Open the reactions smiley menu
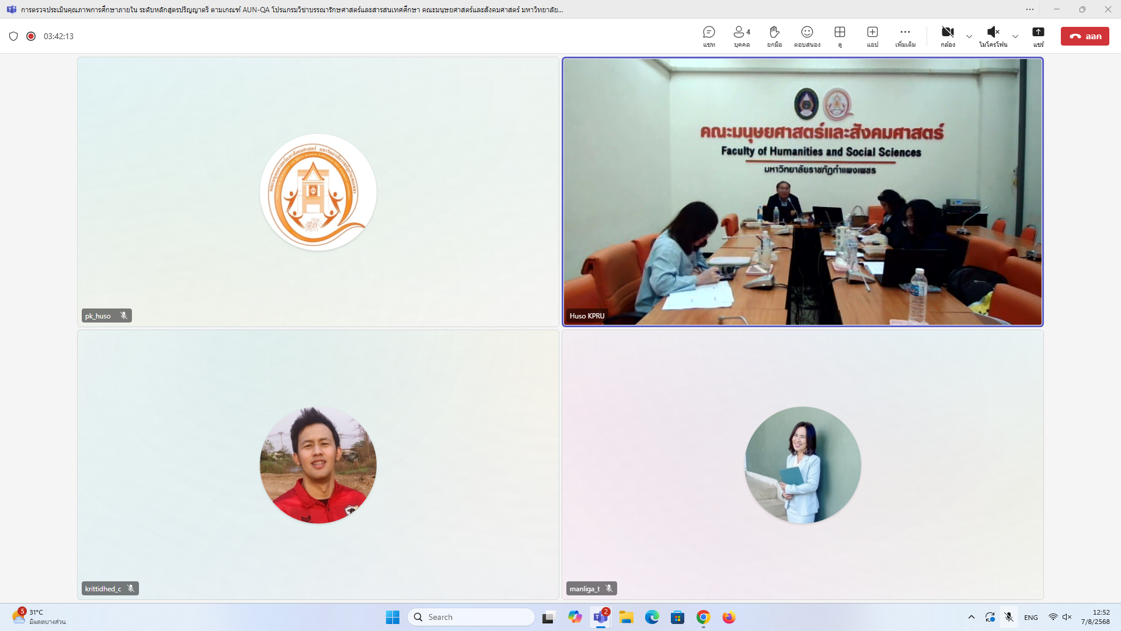The image size is (1121, 631). point(807,36)
